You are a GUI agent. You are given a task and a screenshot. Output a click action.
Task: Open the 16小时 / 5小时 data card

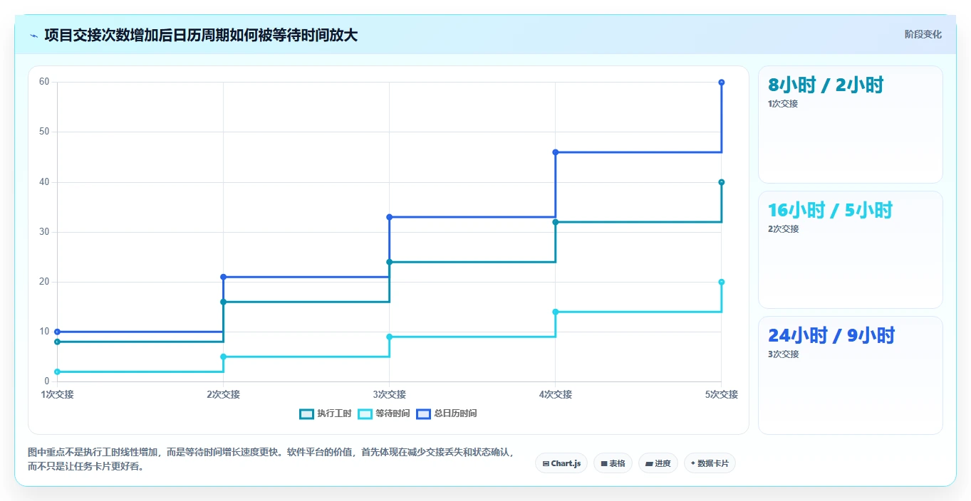(x=851, y=250)
